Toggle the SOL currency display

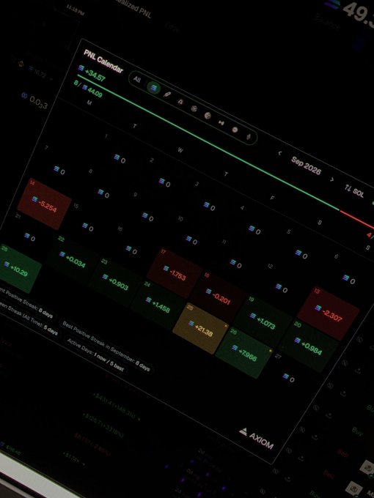(x=354, y=191)
